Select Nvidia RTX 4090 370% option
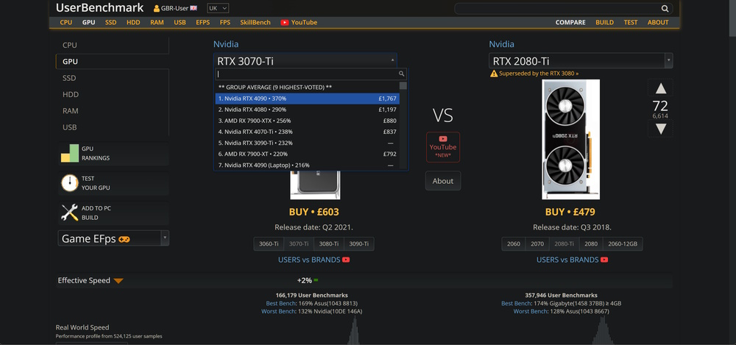The image size is (736, 345). (x=308, y=99)
